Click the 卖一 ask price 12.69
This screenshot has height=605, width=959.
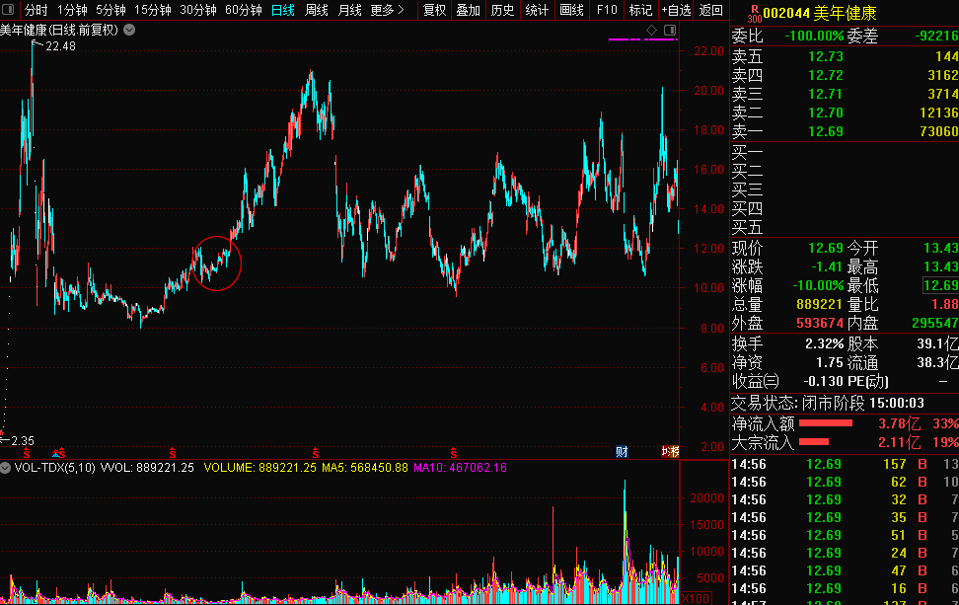click(x=826, y=131)
